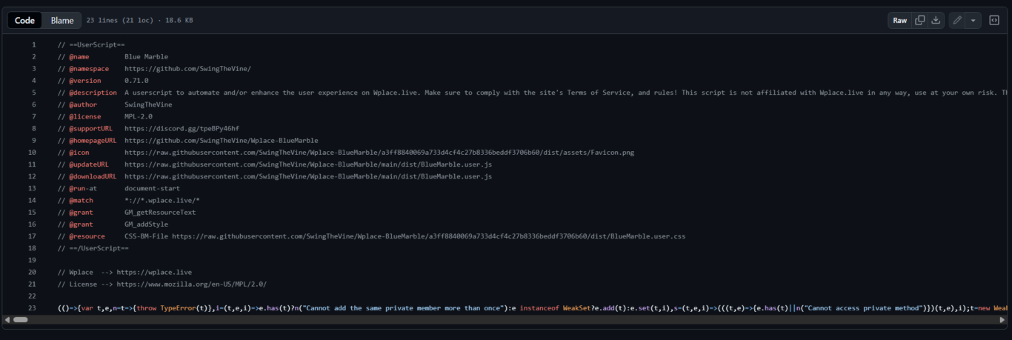Select line number 10 for @icon

click(32, 152)
